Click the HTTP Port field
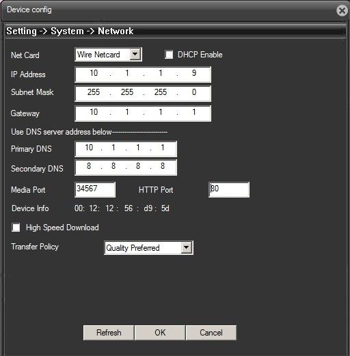Image resolution: width=350 pixels, height=356 pixels. point(229,189)
